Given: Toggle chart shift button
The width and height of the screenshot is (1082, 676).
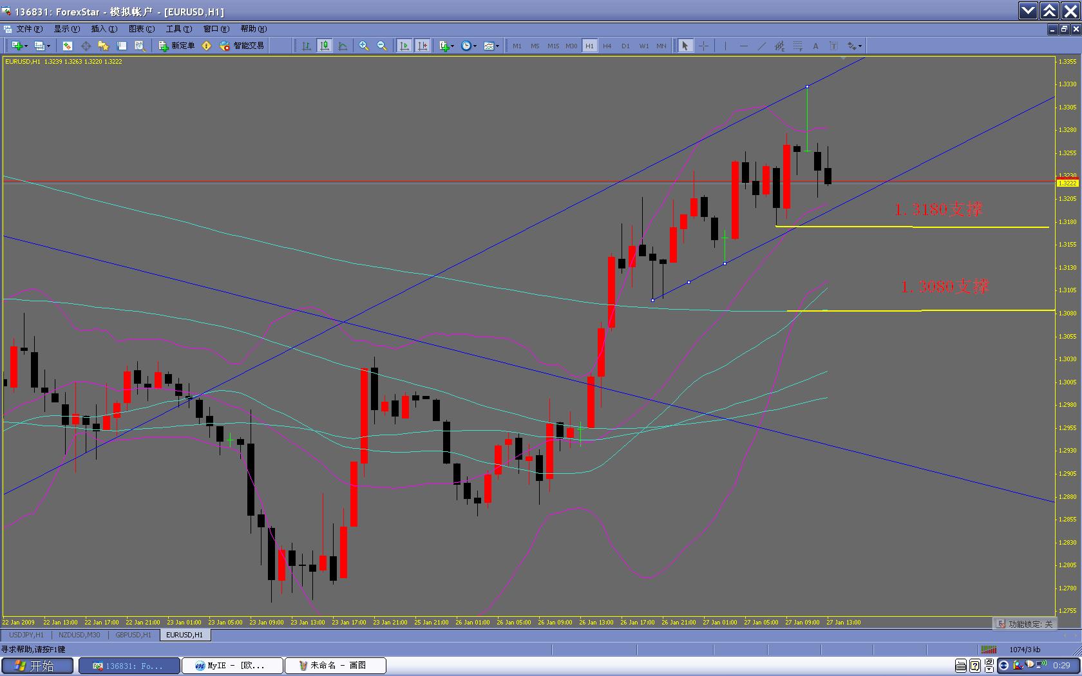Looking at the screenshot, I should (422, 46).
